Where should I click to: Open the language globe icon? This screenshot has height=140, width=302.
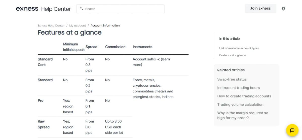pyautogui.click(x=283, y=9)
